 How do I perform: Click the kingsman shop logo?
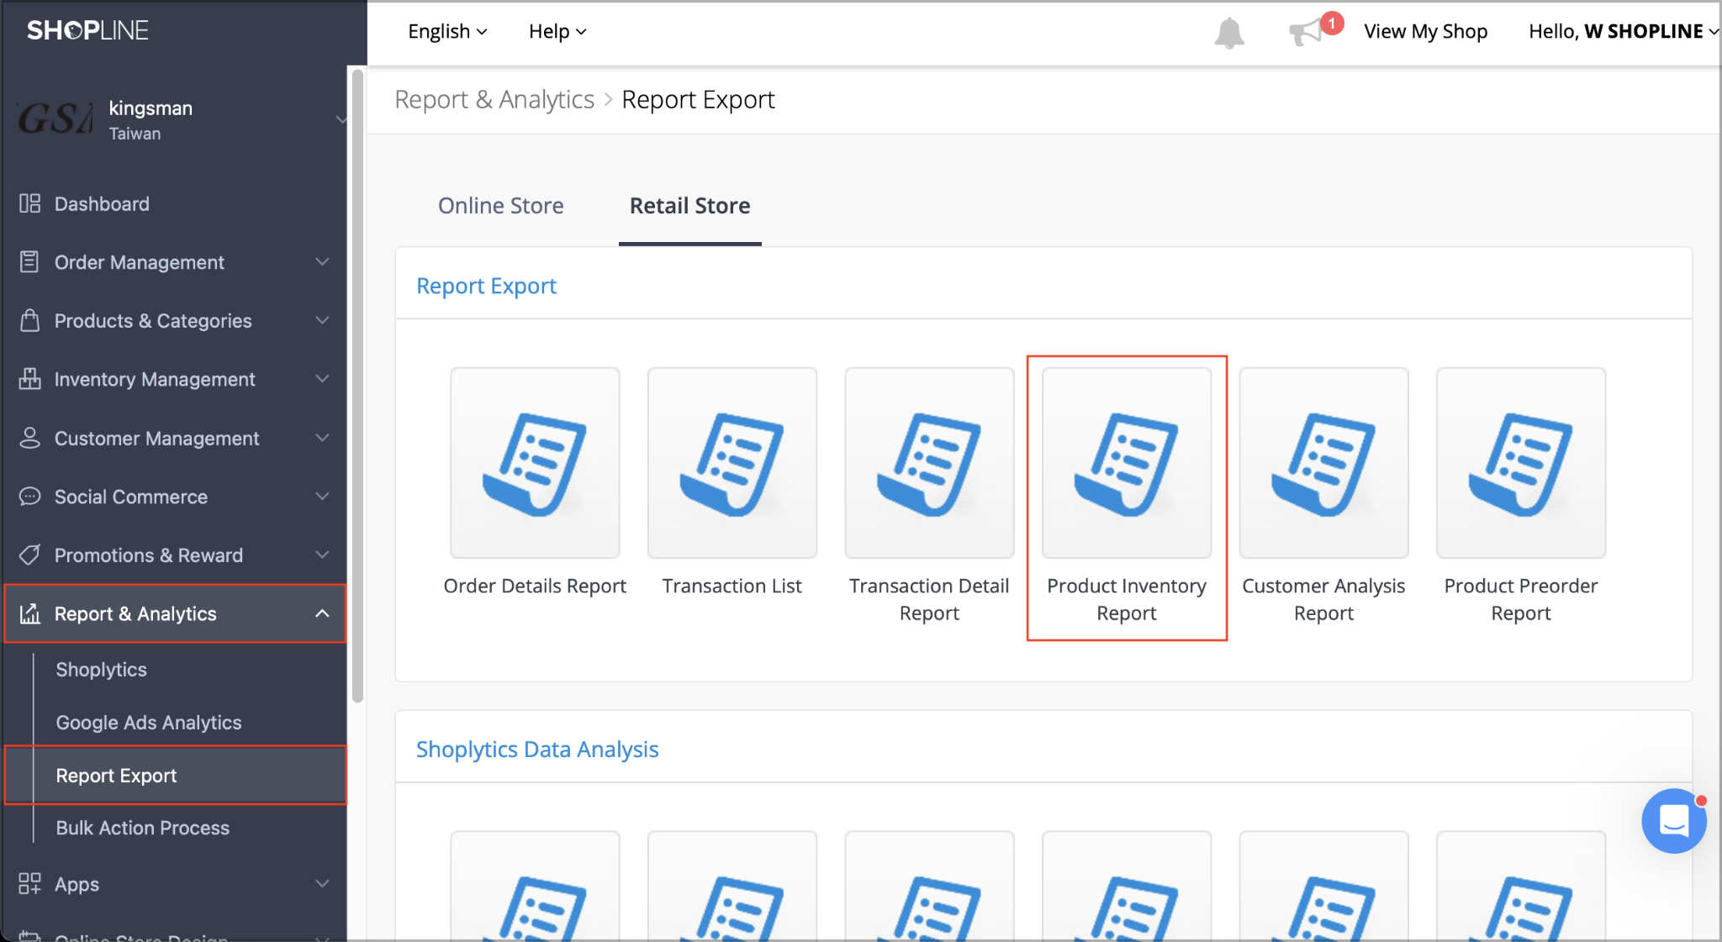pyautogui.click(x=55, y=120)
